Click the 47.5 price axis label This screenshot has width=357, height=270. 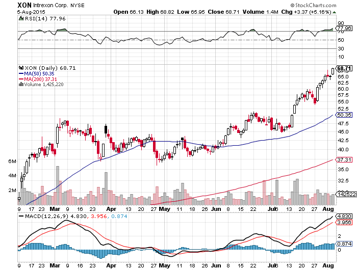(x=343, y=123)
